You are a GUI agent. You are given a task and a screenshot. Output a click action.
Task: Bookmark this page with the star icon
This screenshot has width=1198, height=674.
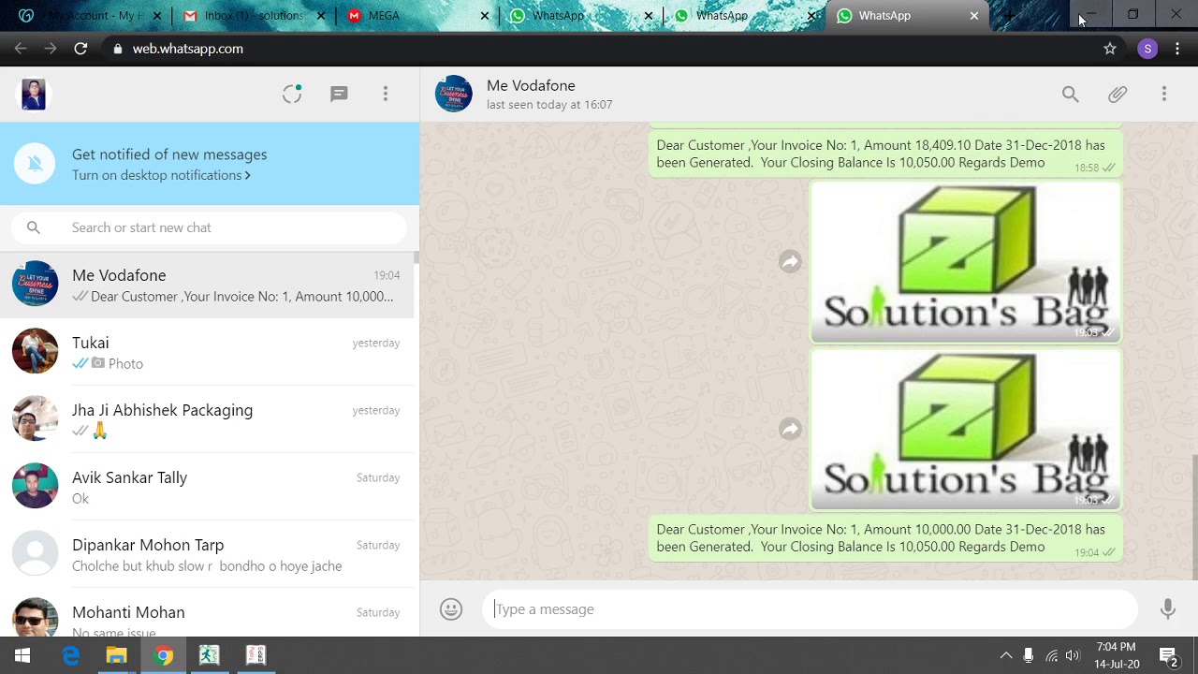coord(1110,49)
